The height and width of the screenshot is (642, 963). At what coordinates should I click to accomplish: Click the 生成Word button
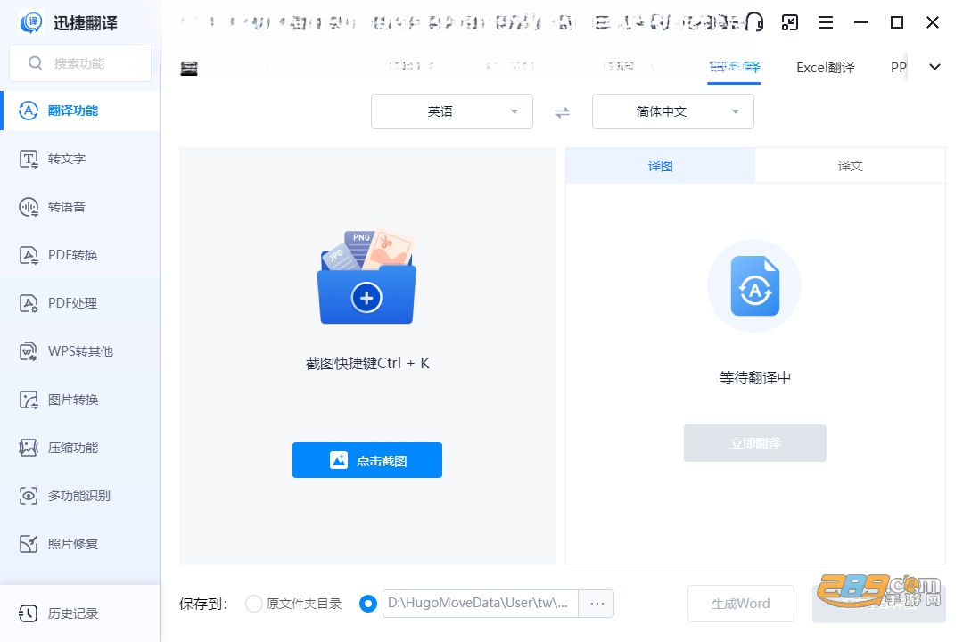pos(741,604)
